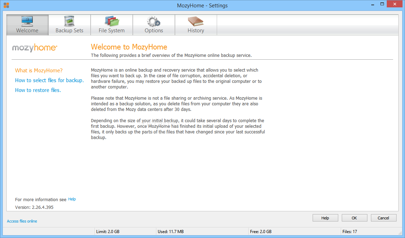Open "How to select files for backup" topic
This screenshot has width=405, height=238.
coord(50,80)
